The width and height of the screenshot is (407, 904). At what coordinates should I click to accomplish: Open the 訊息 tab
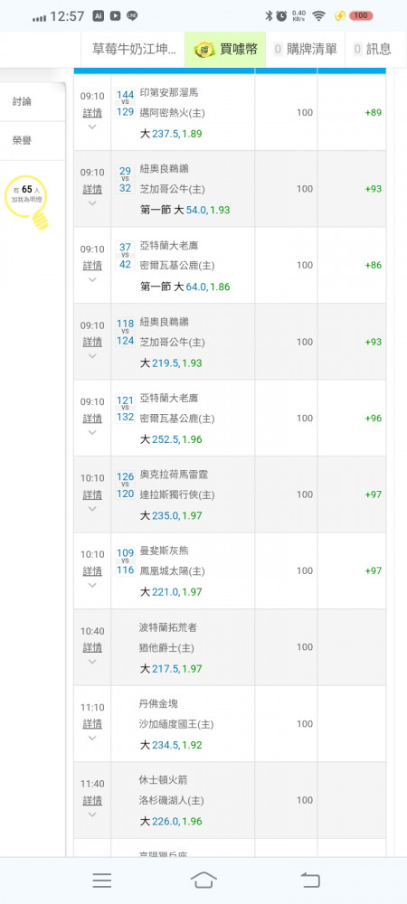(x=372, y=50)
